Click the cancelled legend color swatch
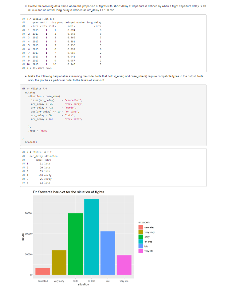The image size is (236, 288). [x=140, y=227]
